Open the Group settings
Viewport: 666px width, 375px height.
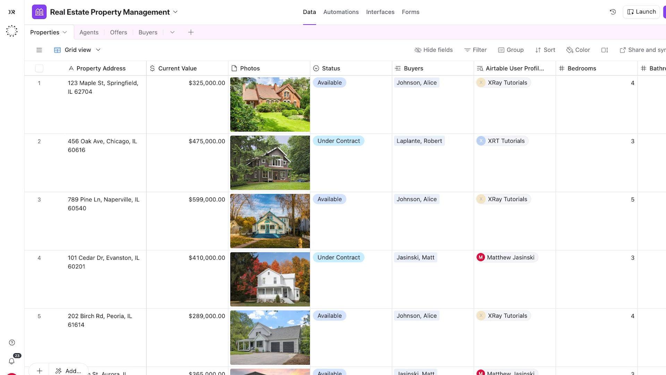click(511, 50)
